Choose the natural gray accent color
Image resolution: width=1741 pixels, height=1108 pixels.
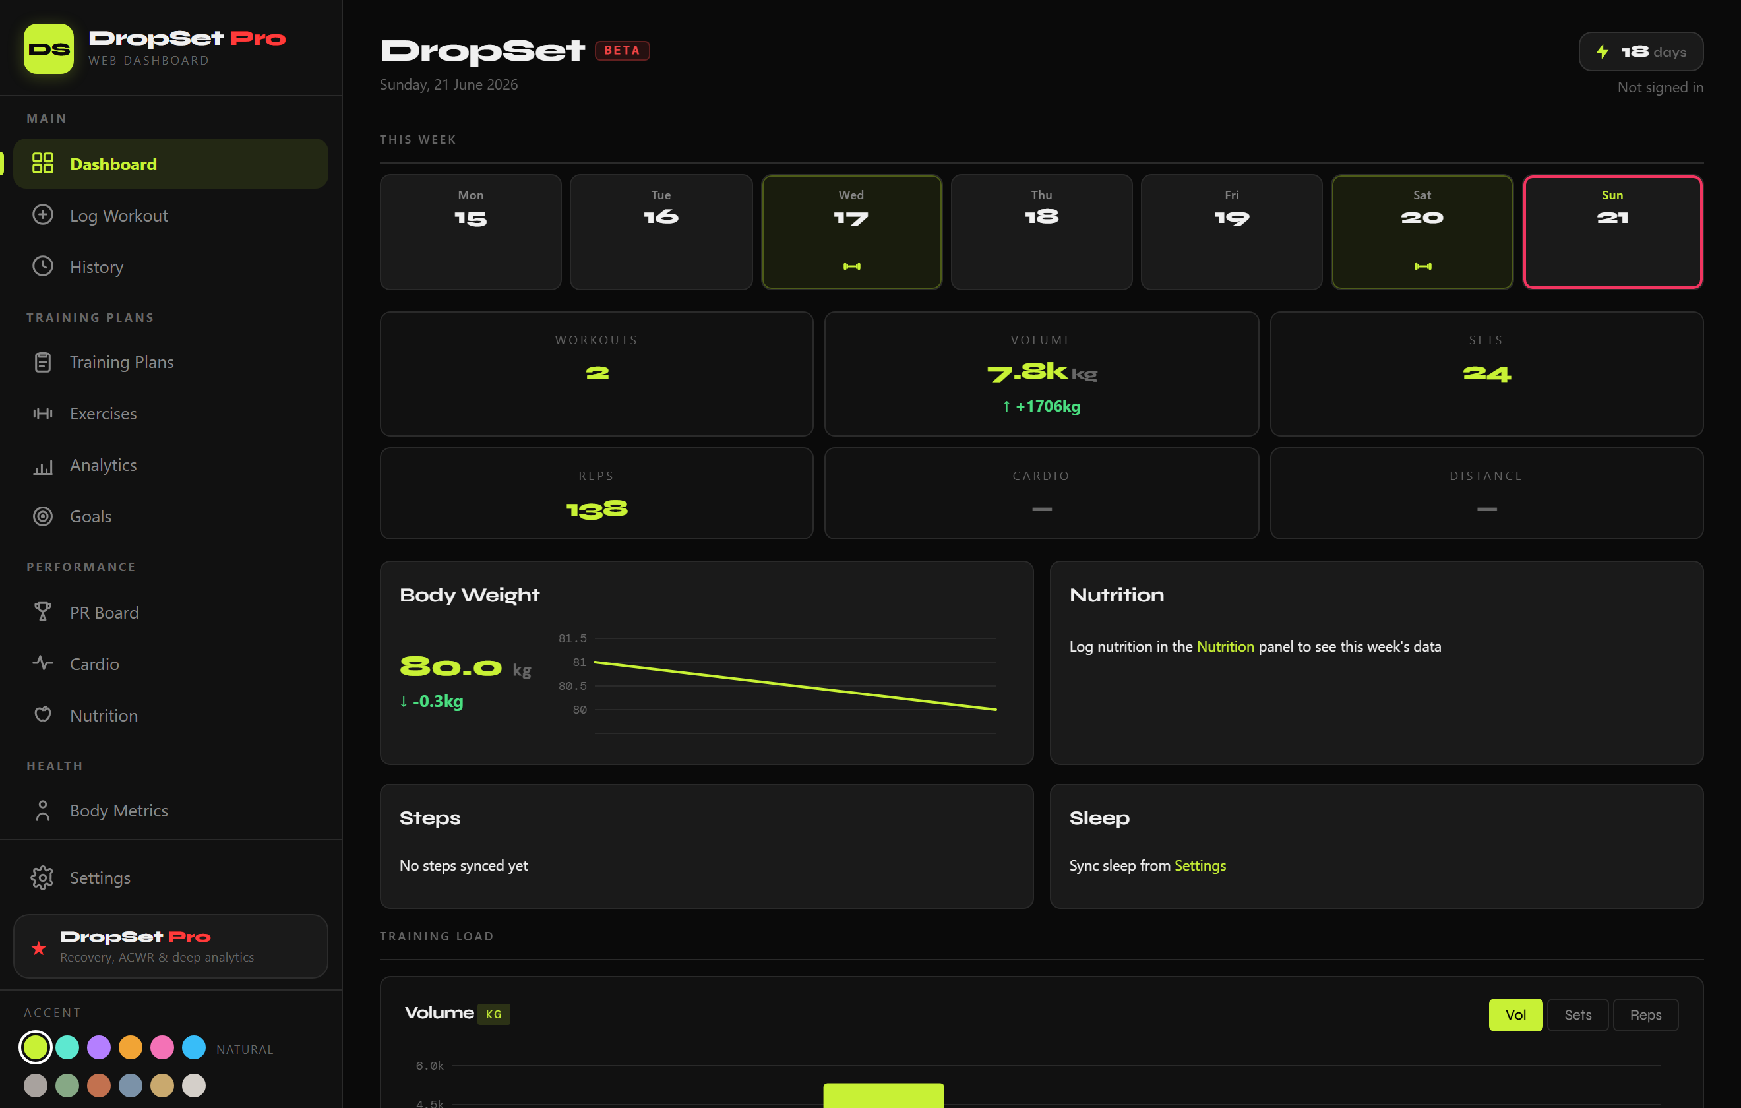tap(36, 1086)
